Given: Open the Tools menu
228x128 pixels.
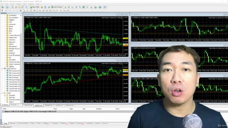Looking at the screenshot, I should point(25,4).
